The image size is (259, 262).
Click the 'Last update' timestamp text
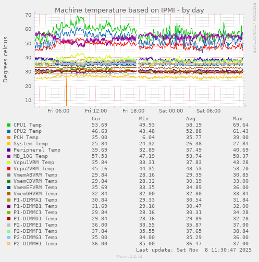[x=194, y=250]
